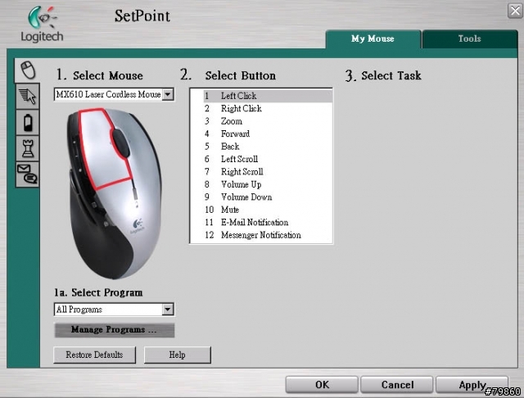
Task: Close the SetPoint window
Action: 515,11
